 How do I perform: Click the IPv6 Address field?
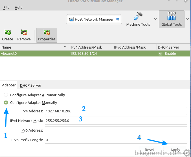[116, 130]
